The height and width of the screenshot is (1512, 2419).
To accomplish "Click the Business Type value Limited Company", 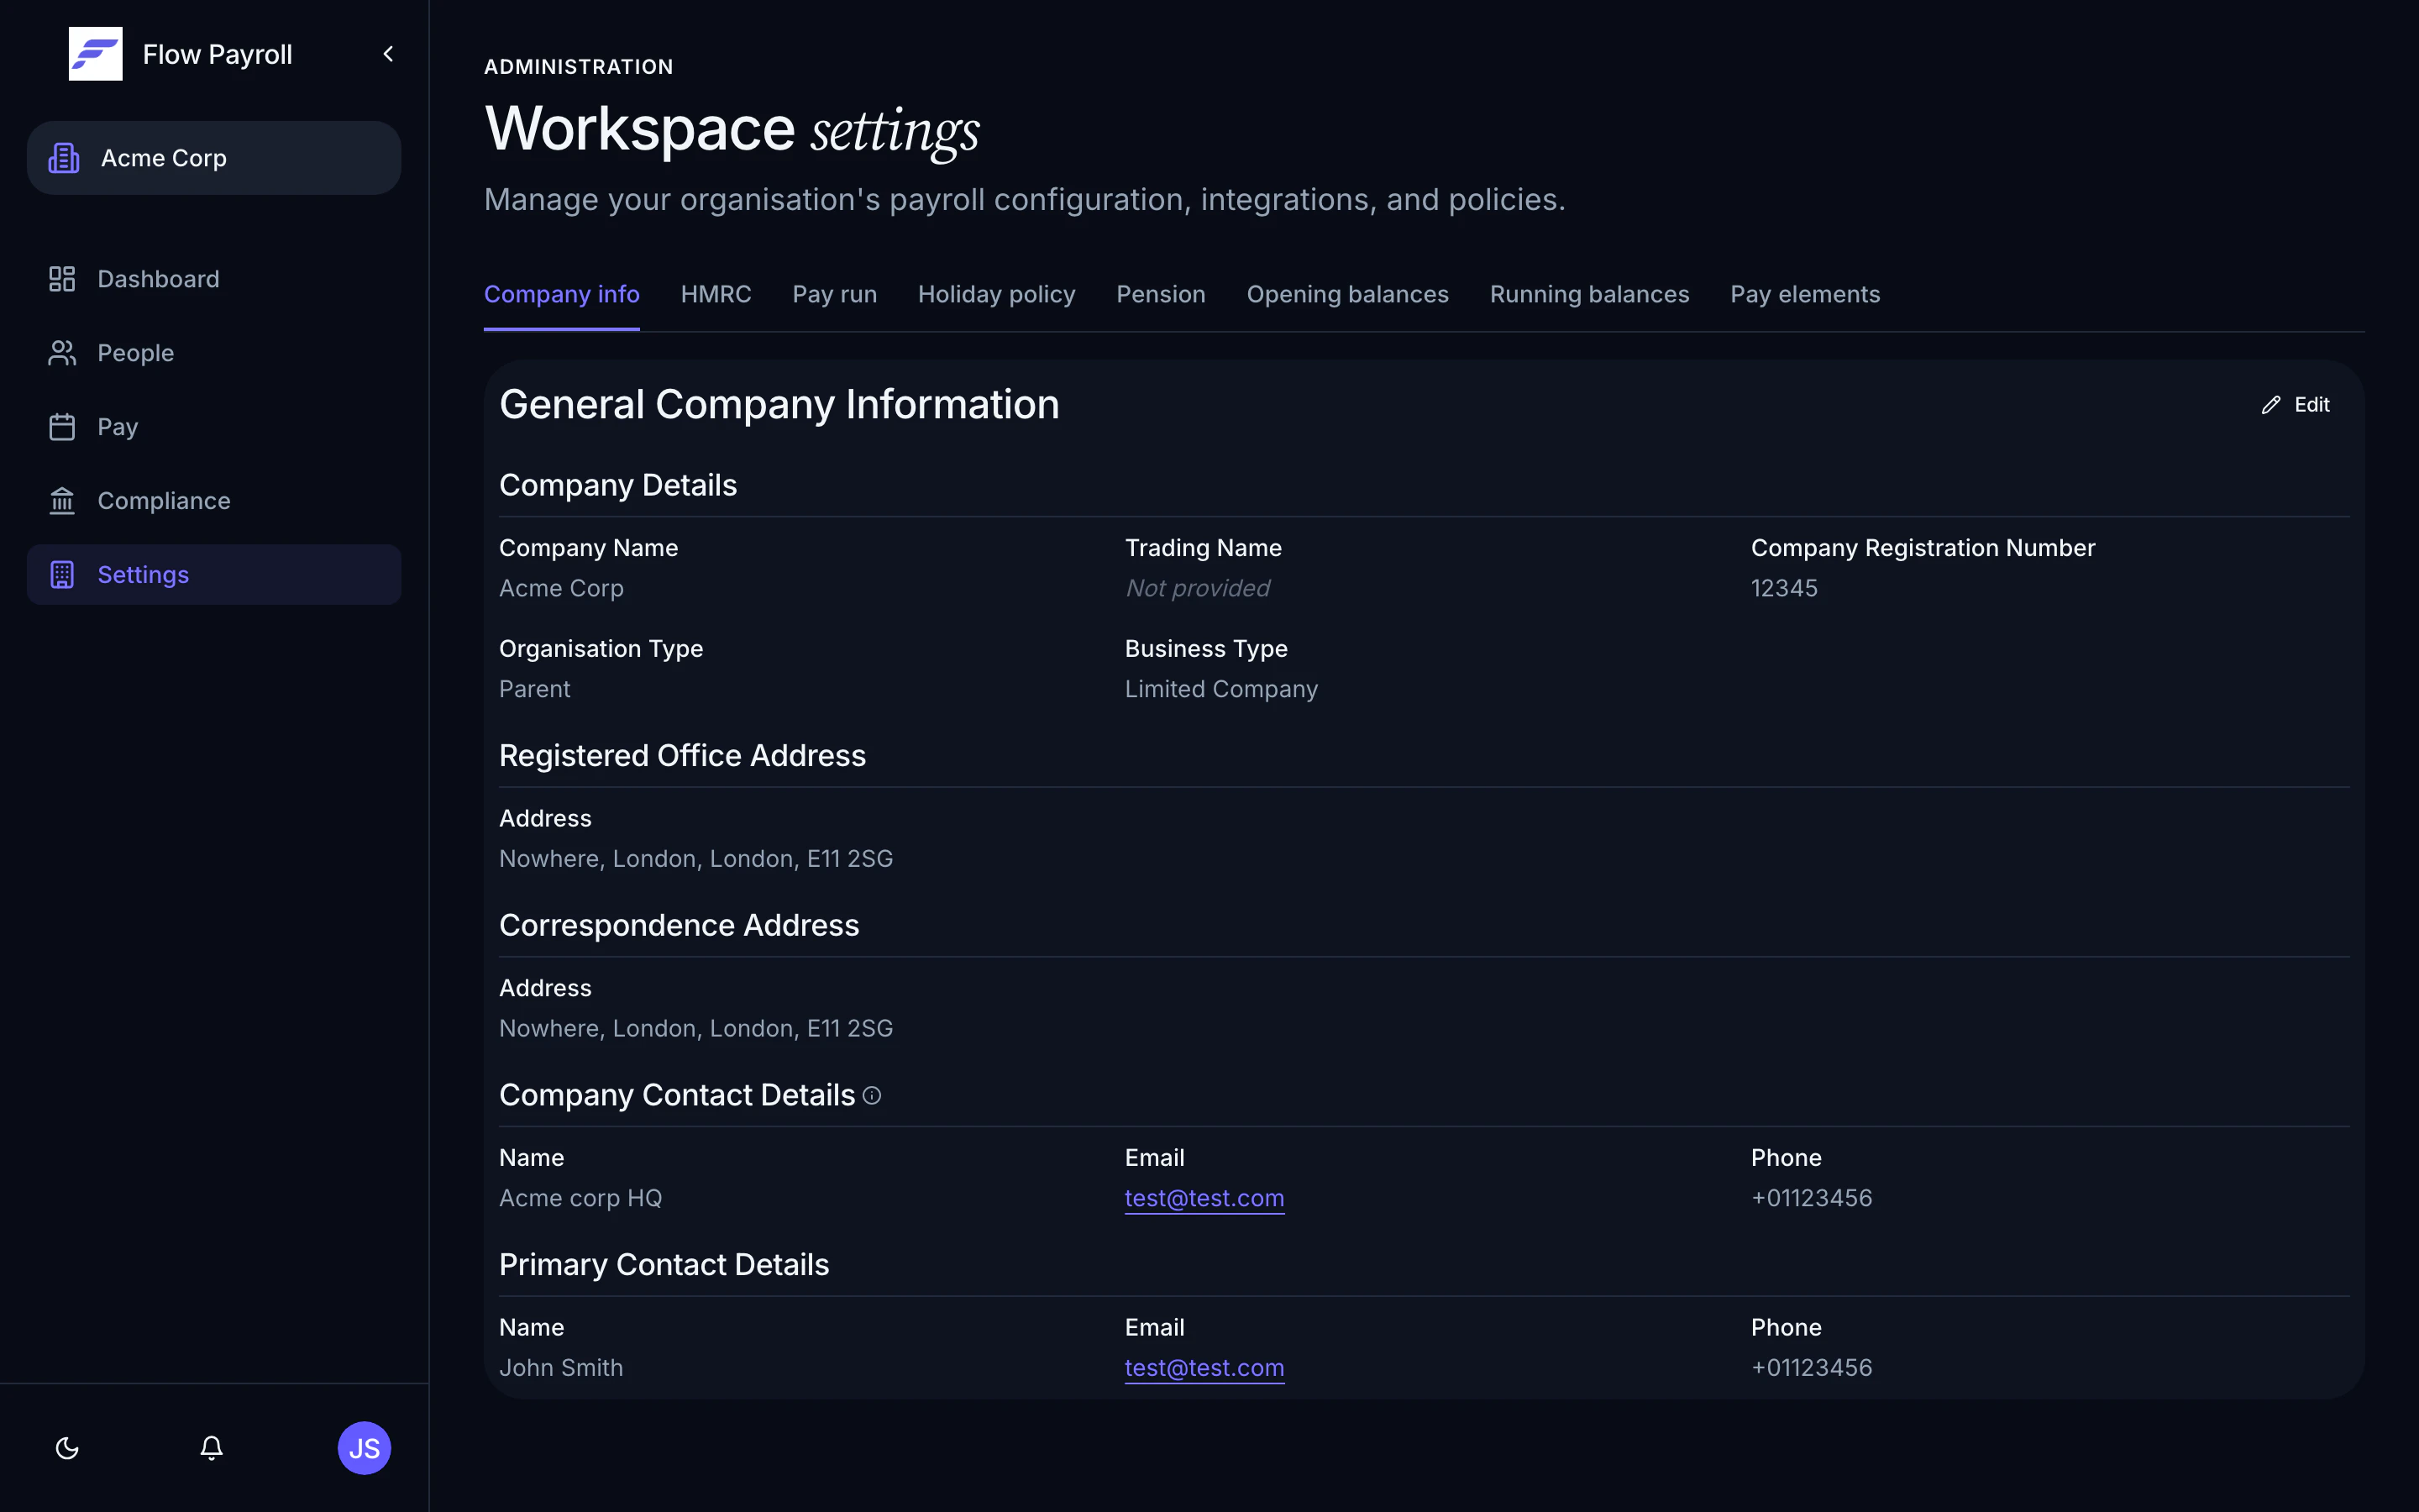I will (x=1221, y=689).
